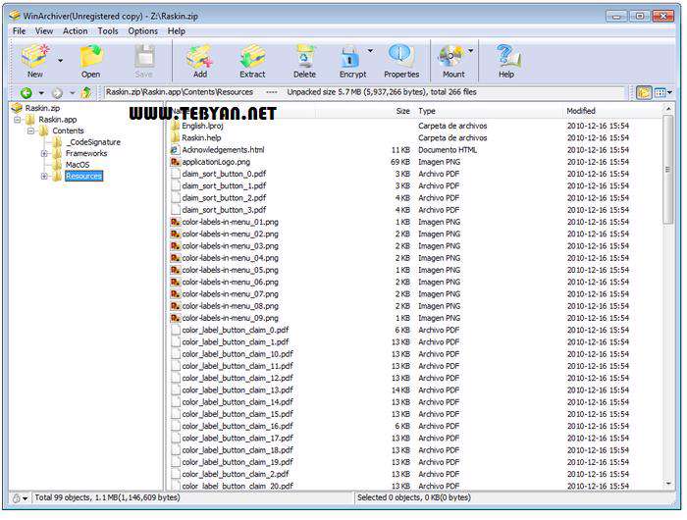Screen dimensions: 687x520
Task: Select Acknowledgements.html file
Action: coord(416,150)
